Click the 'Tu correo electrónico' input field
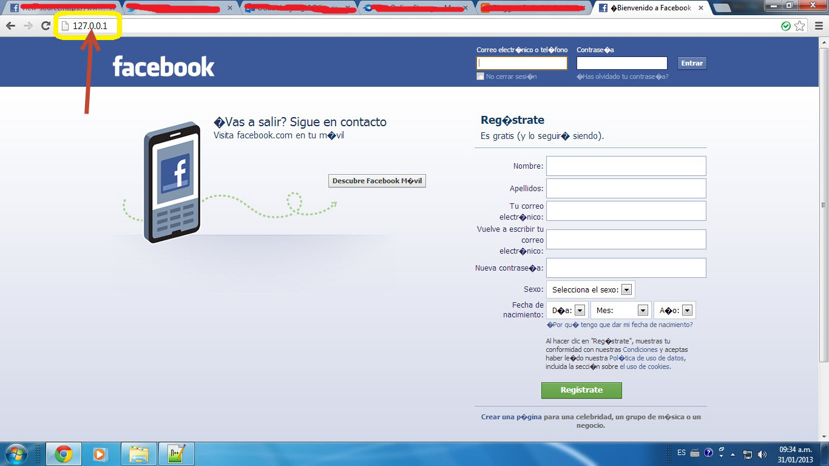Viewport: 829px width, 466px height. (x=626, y=211)
